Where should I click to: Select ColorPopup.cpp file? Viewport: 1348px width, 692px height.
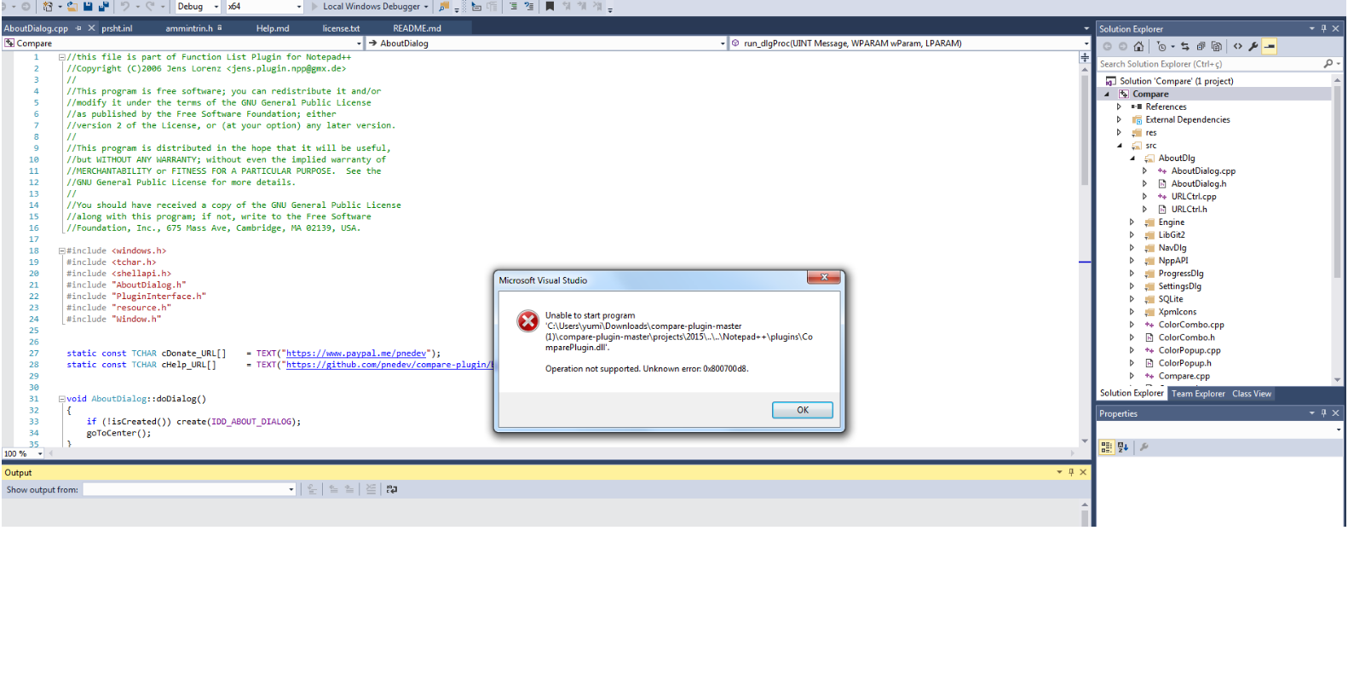[1189, 350]
